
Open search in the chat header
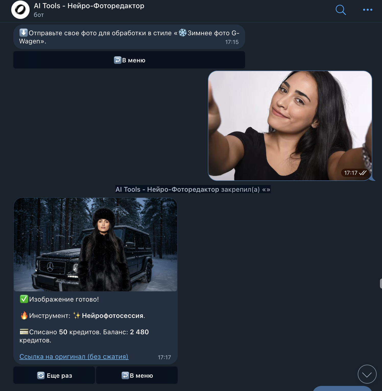coord(341,10)
